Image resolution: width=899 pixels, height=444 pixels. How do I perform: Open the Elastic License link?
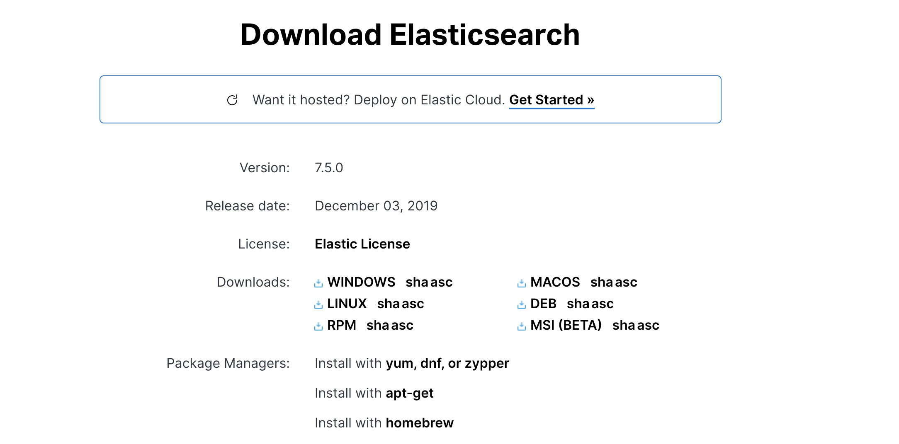coord(362,244)
